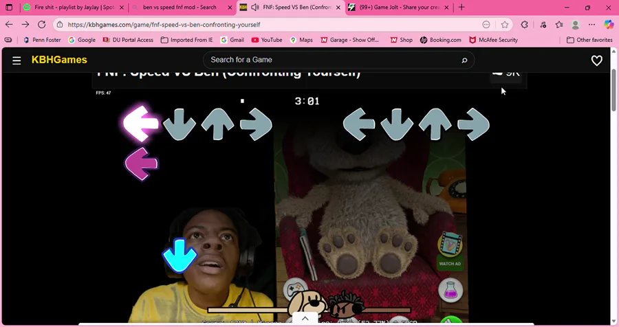Open the DU Portal Access bookmark
The height and width of the screenshot is (327, 619).
pos(128,40)
